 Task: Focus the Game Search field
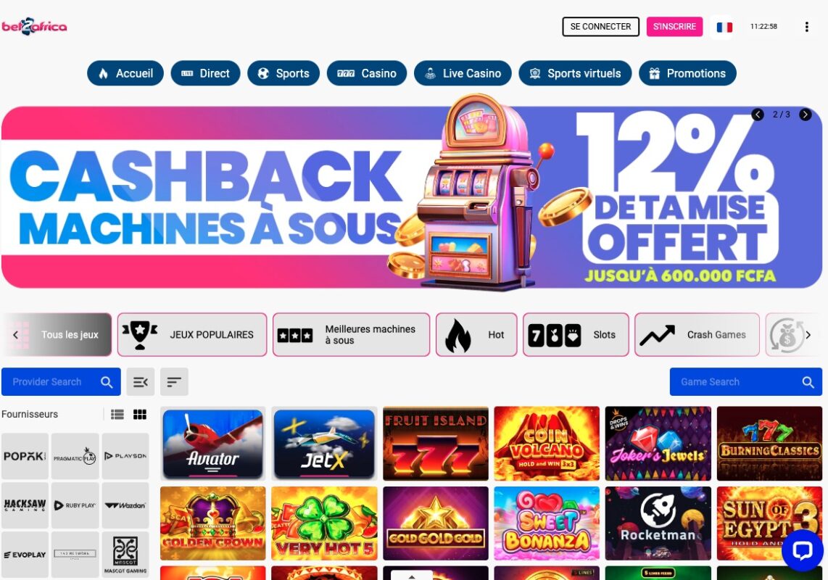745,382
